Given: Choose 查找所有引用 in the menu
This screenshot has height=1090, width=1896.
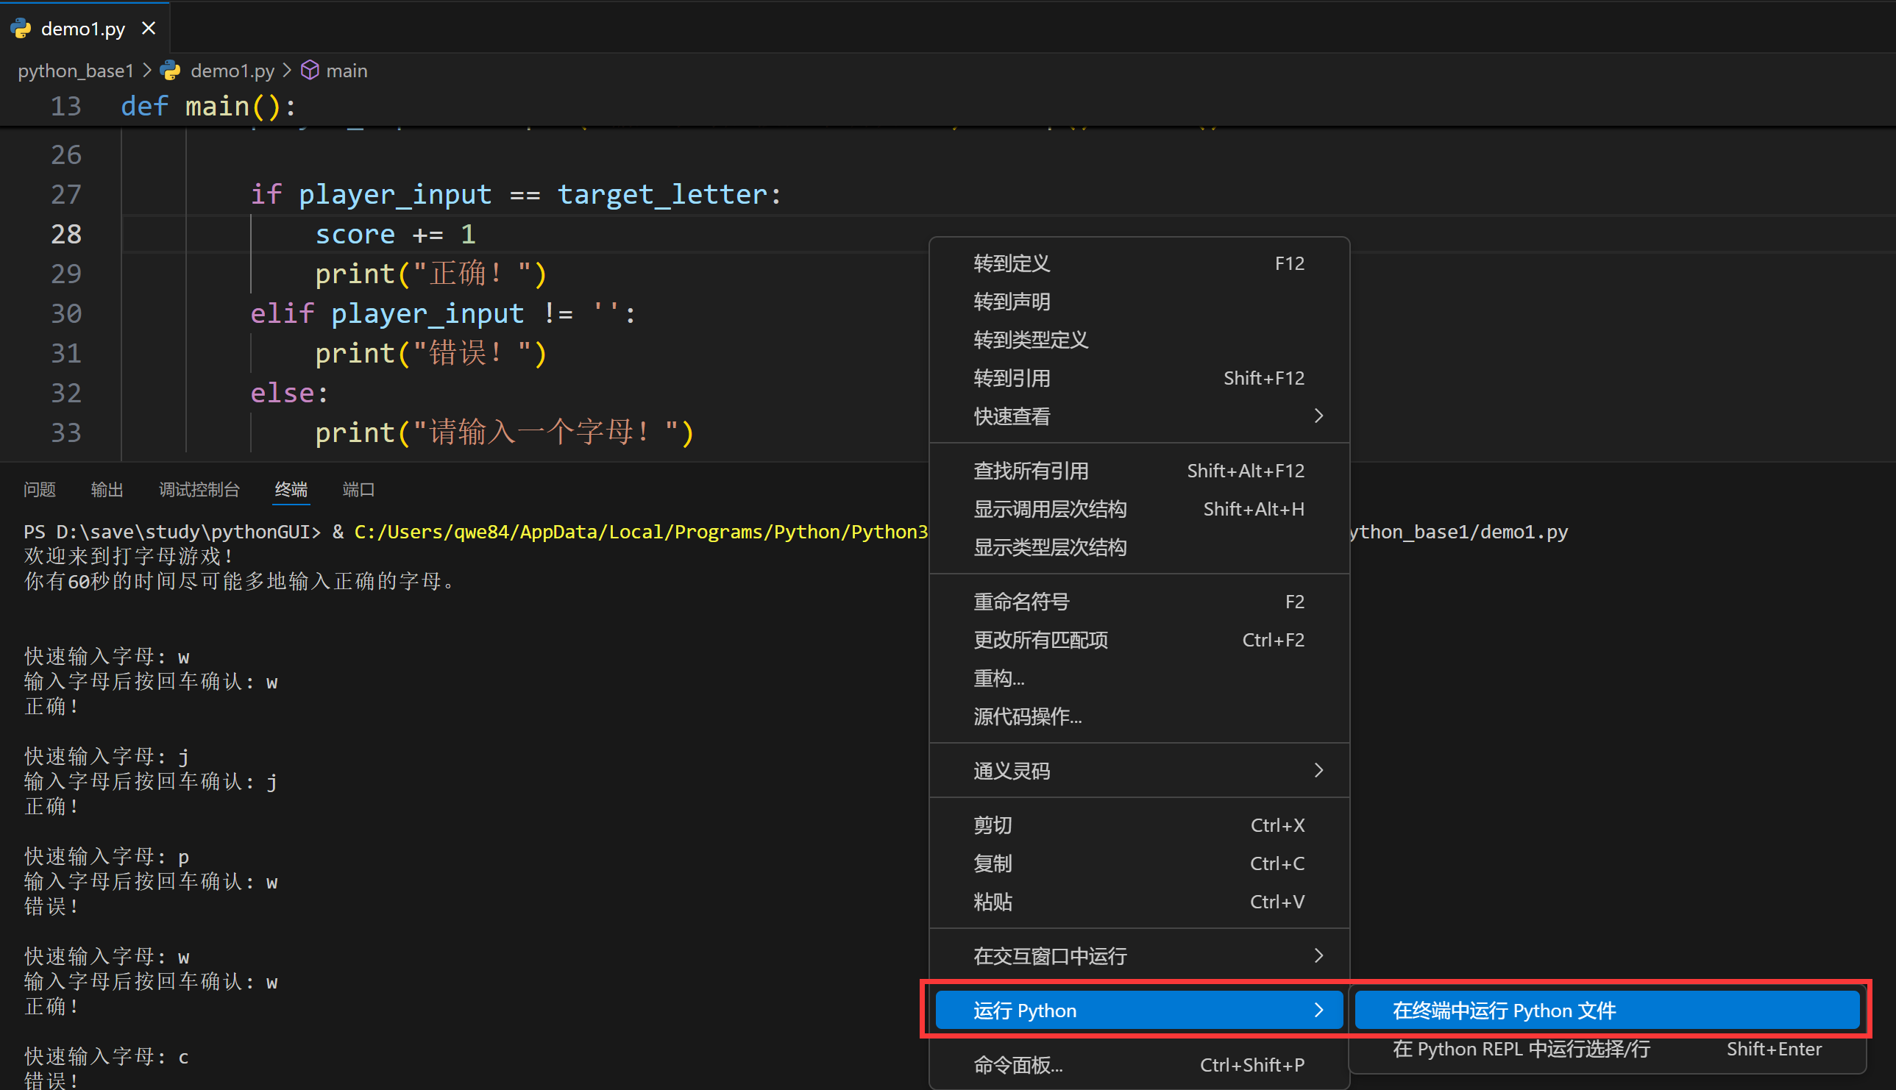Looking at the screenshot, I should pos(1031,470).
